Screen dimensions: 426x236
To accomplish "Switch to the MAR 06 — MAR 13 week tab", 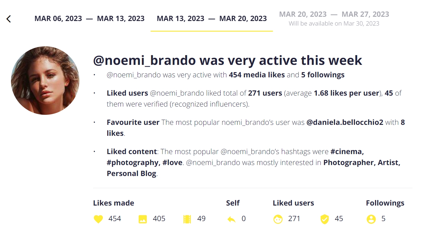I will click(90, 18).
